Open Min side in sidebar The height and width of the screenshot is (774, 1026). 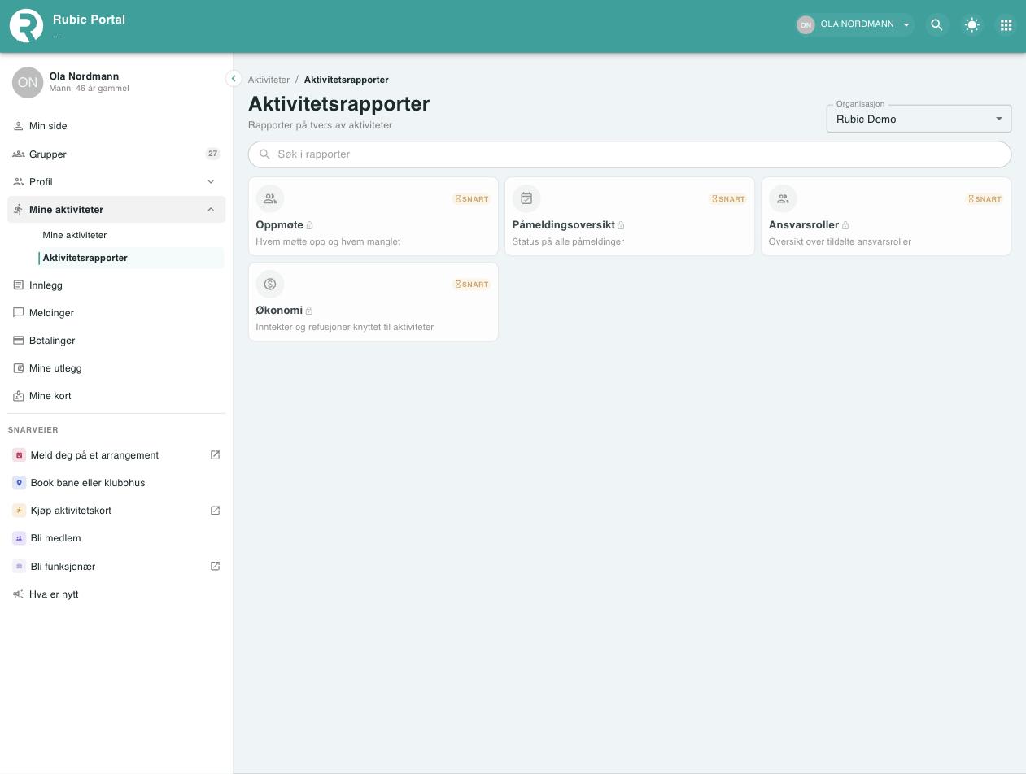116,126
